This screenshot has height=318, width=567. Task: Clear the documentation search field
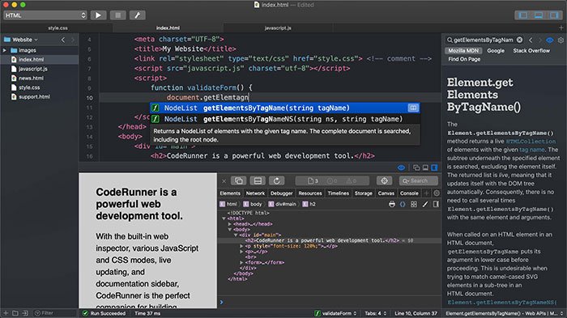tap(519, 40)
